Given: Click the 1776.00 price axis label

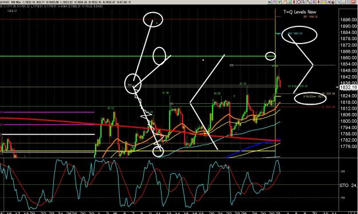Looking at the screenshot, I should [x=349, y=146].
